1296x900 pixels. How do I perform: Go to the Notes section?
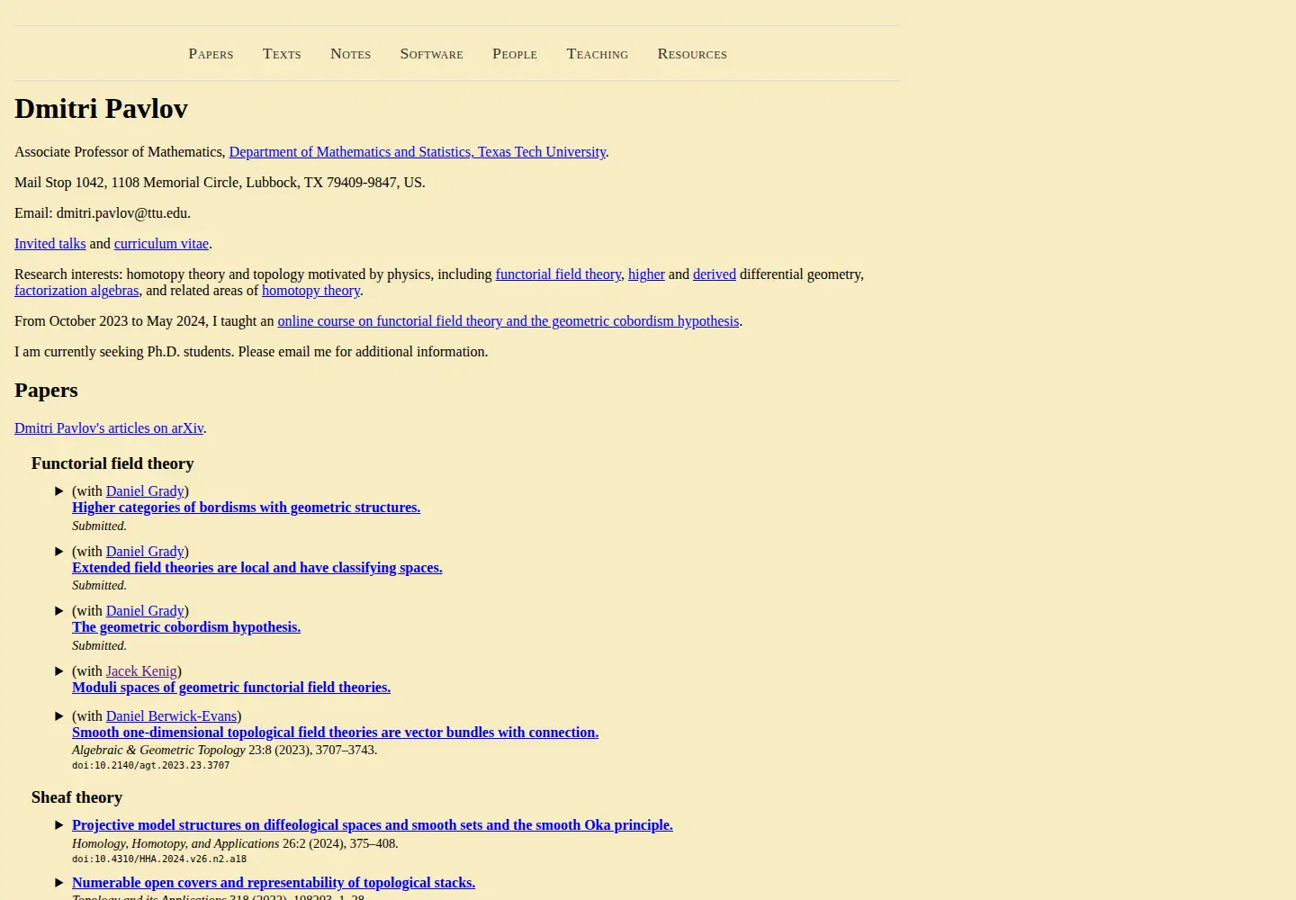click(350, 54)
